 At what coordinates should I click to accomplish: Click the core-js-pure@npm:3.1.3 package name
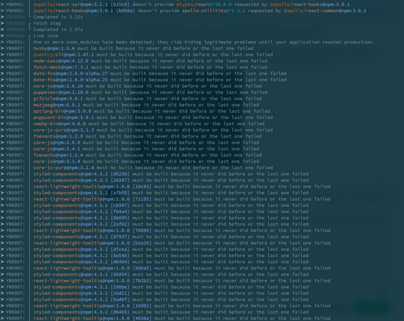pyautogui.click(x=64, y=130)
